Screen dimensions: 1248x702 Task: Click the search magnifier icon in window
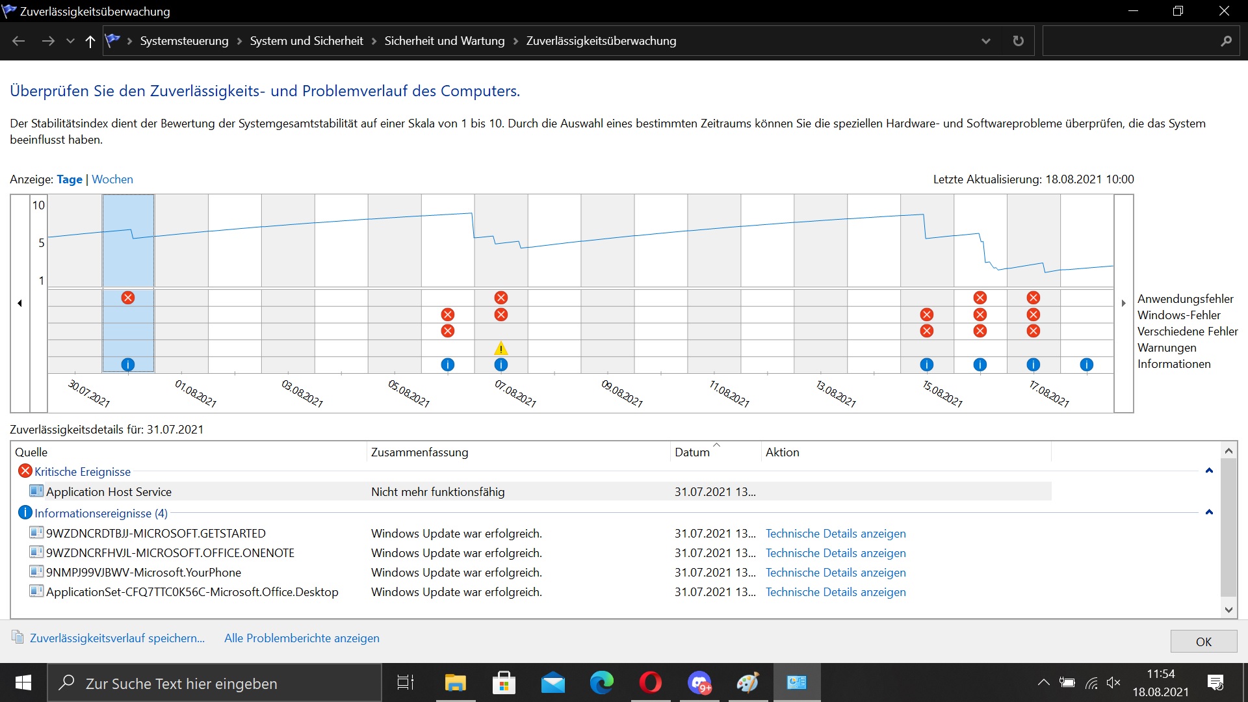point(1226,41)
